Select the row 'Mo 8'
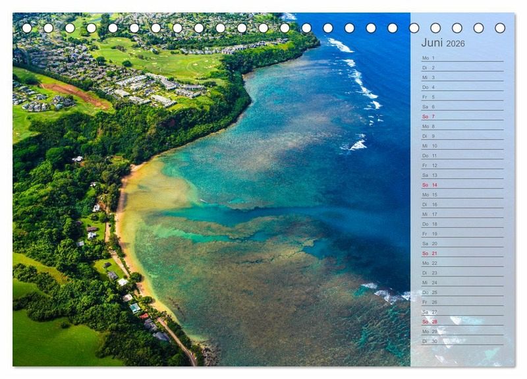The width and height of the screenshot is (527, 379). (x=462, y=126)
